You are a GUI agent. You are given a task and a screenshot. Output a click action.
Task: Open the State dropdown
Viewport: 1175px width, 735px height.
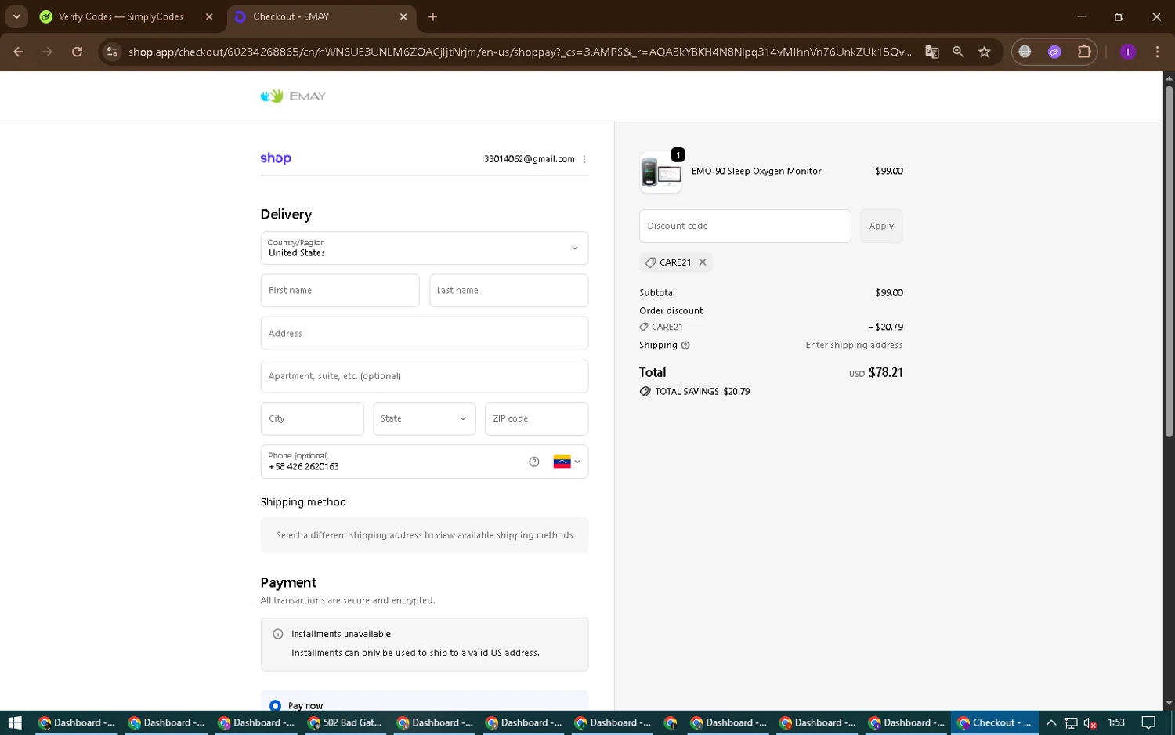pyautogui.click(x=424, y=418)
